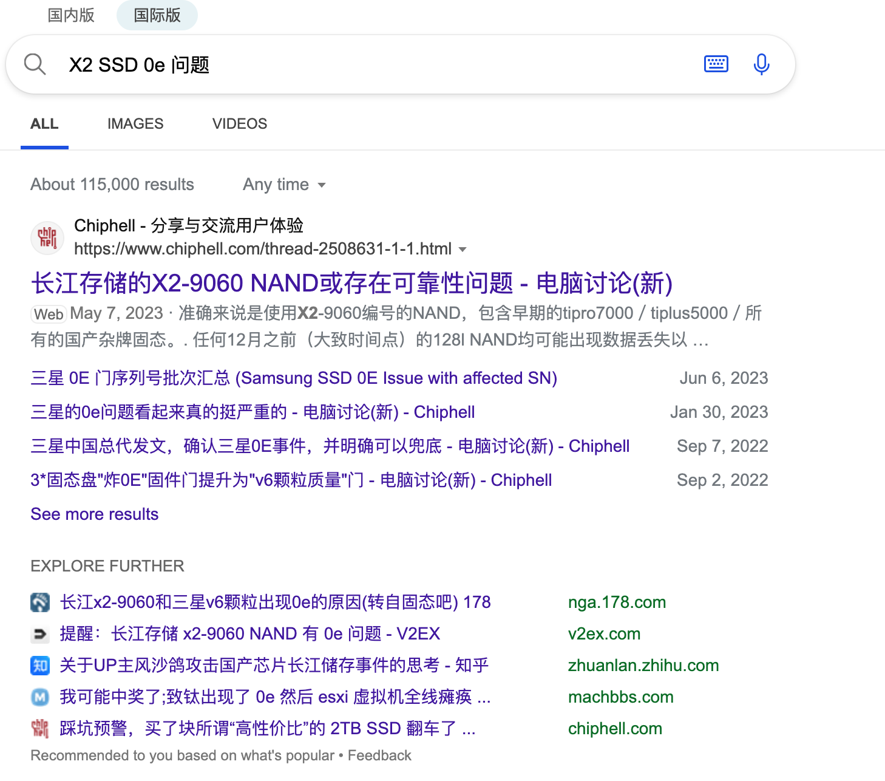Click the Chiphell site favicon

[x=47, y=237]
